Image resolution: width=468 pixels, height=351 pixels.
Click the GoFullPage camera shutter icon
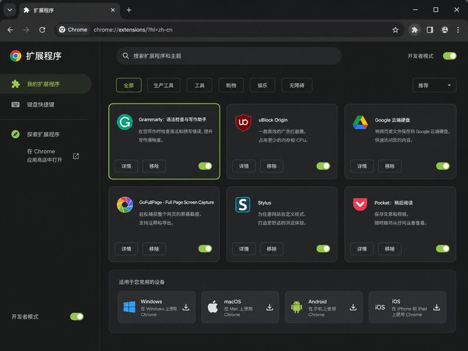pyautogui.click(x=125, y=205)
